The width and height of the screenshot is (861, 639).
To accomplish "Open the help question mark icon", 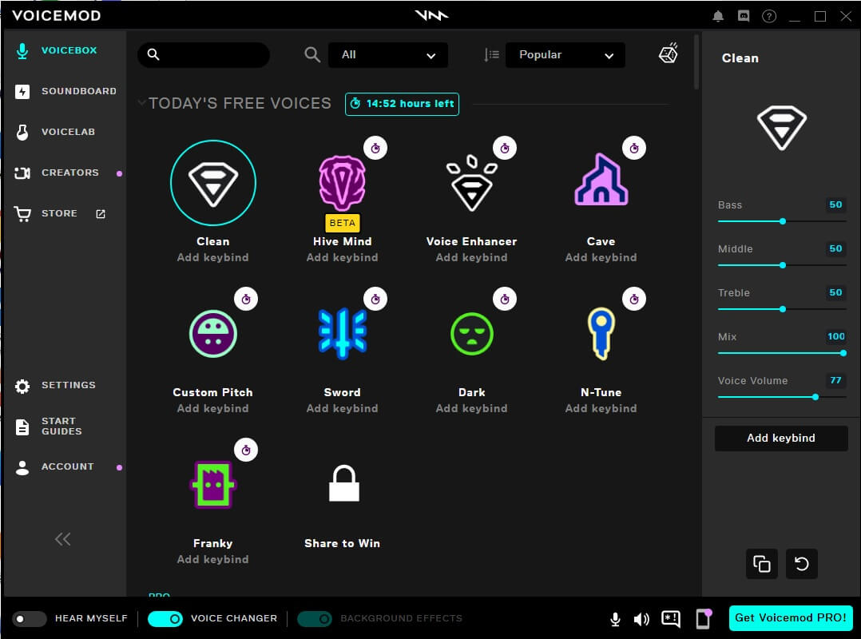I will click(769, 16).
